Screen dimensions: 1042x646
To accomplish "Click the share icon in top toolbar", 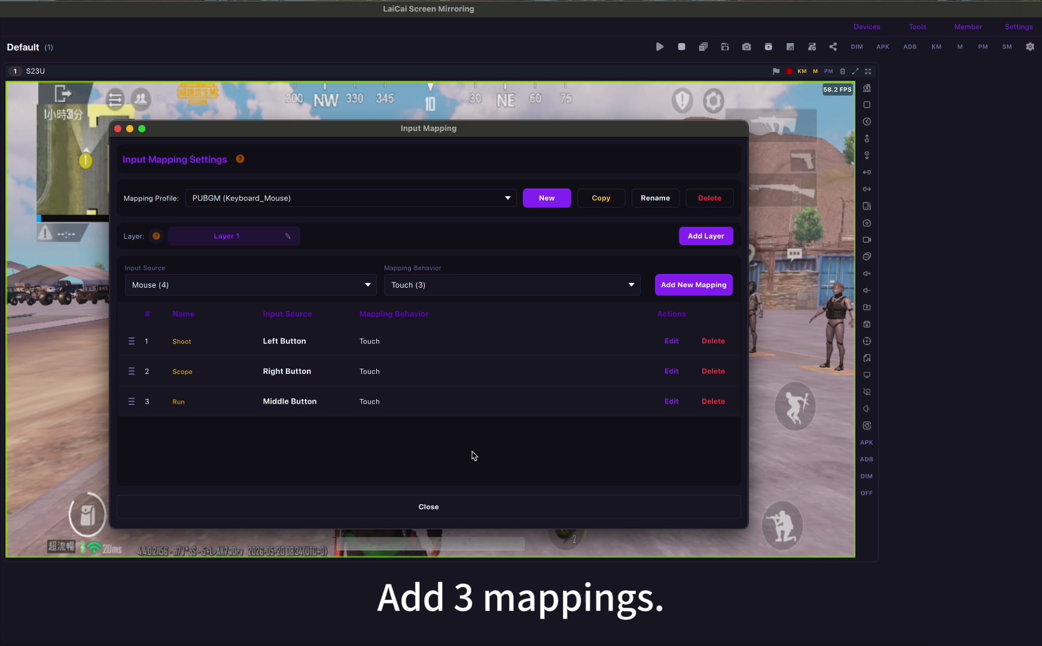I will pyautogui.click(x=833, y=47).
